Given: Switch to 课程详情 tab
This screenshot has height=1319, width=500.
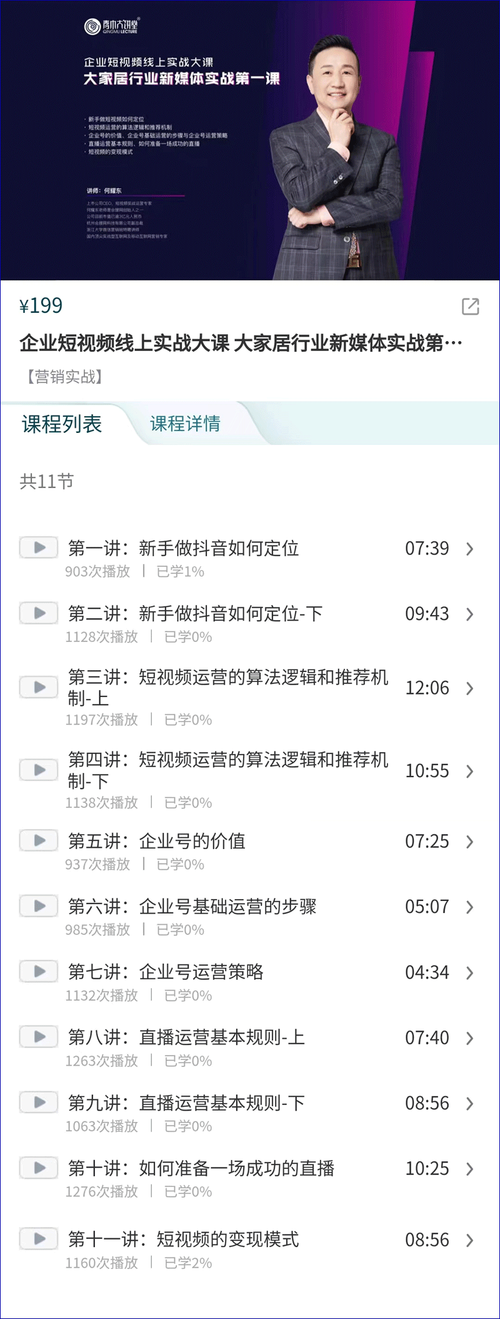Looking at the screenshot, I should (185, 424).
